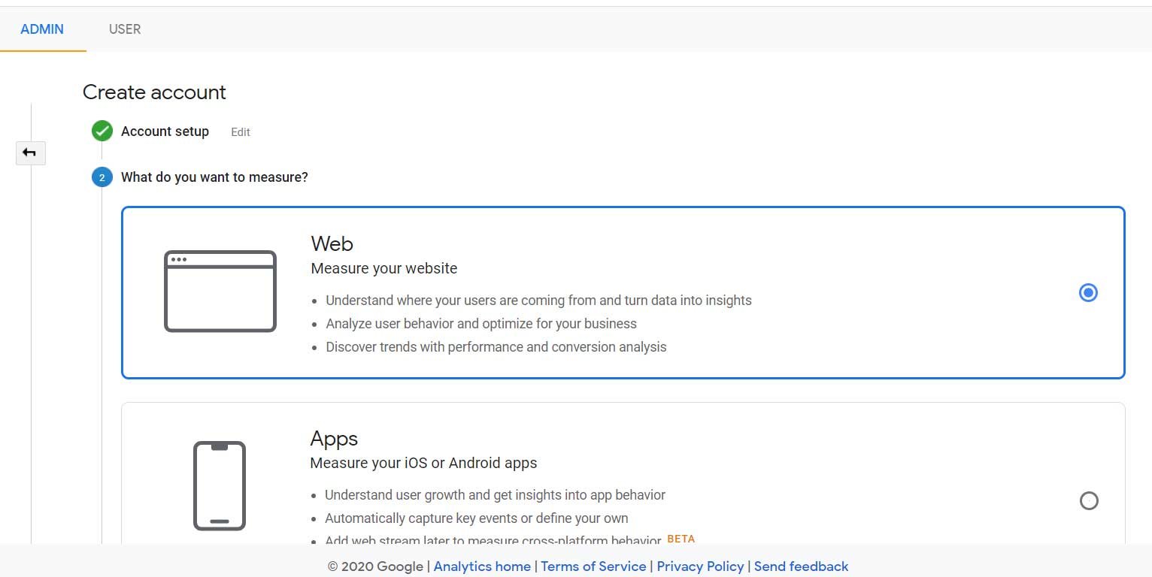This screenshot has height=577, width=1152.
Task: Click the Apps heading in measurement options
Action: [334, 438]
